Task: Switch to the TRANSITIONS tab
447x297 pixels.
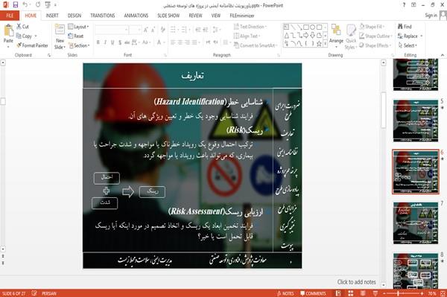Action: point(103,16)
